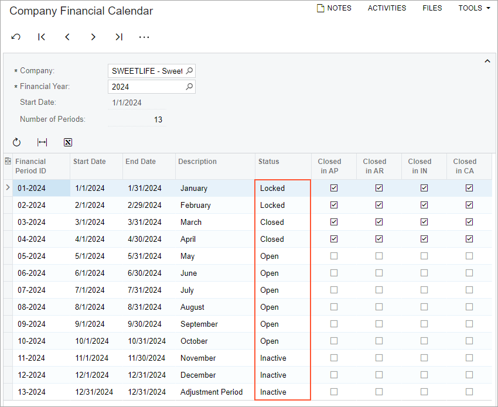Check Closed in AR for May
498x407 pixels.
tap(379, 256)
